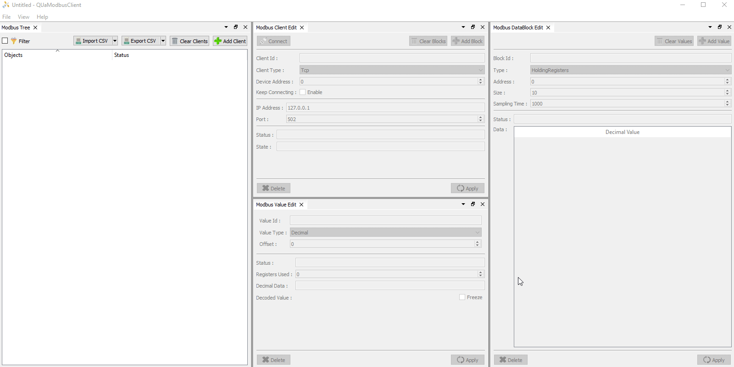Float the Modbus DataBlock Edit panel
734x367 pixels.
pyautogui.click(x=720, y=27)
